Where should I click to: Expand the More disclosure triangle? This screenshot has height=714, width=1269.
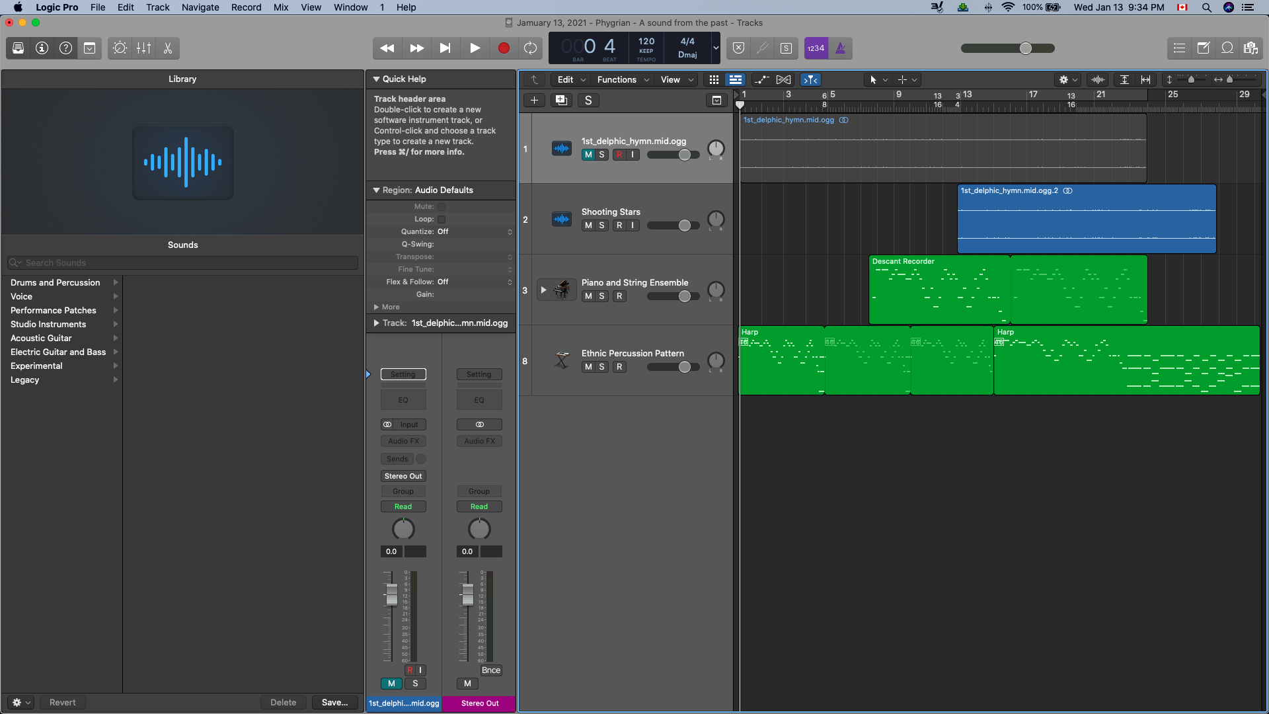(x=376, y=307)
